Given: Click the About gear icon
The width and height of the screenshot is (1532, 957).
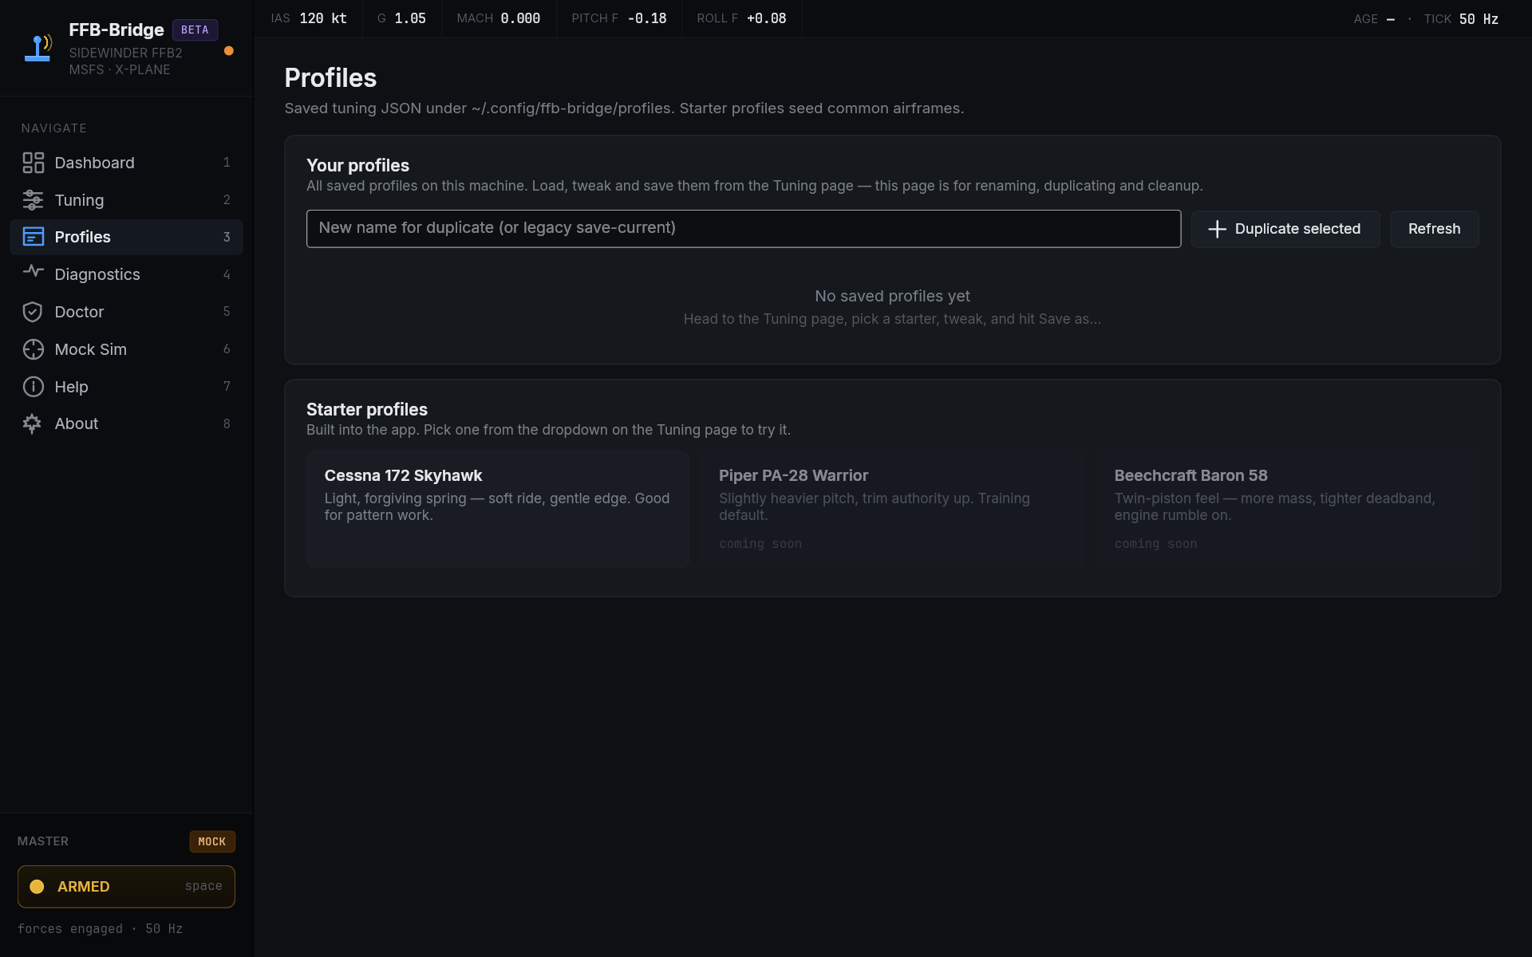Looking at the screenshot, I should click(x=33, y=423).
